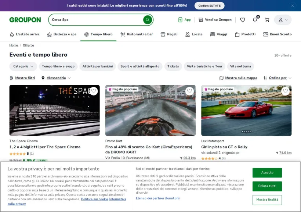Open the notifications bell icon
The width and height of the screenshot is (301, 212).
255,19
